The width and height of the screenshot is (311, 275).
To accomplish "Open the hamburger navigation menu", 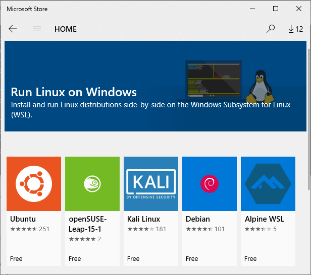I will pyautogui.click(x=37, y=29).
